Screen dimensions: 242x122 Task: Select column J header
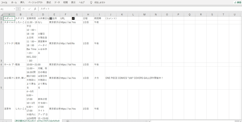111,15
